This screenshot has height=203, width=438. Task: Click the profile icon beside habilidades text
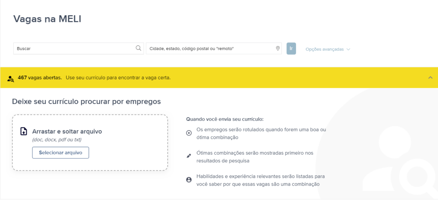pos(189,179)
